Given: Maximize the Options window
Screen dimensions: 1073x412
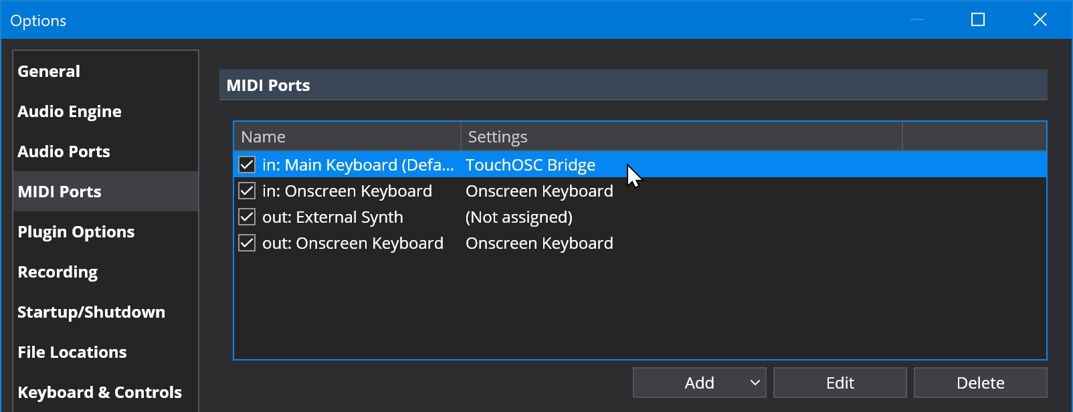Looking at the screenshot, I should (x=977, y=20).
